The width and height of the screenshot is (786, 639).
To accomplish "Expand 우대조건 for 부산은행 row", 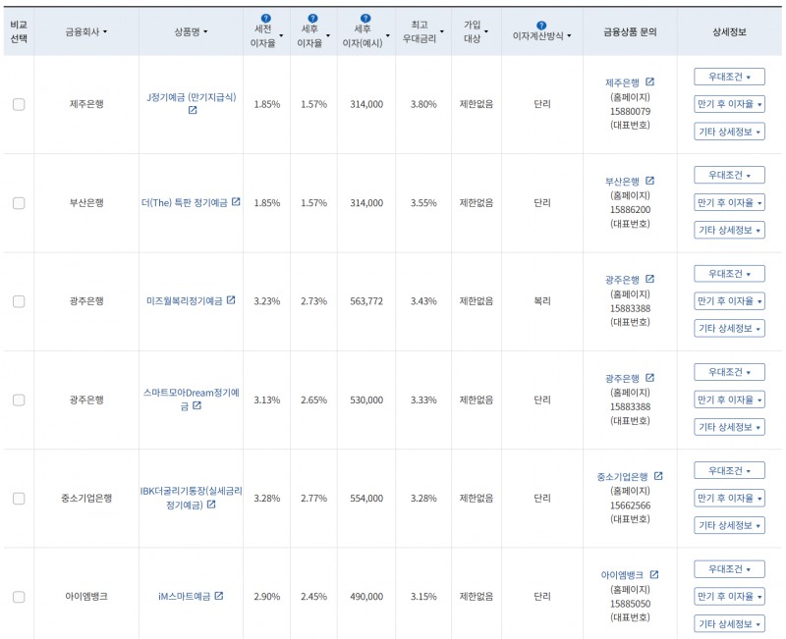I will coord(729,176).
